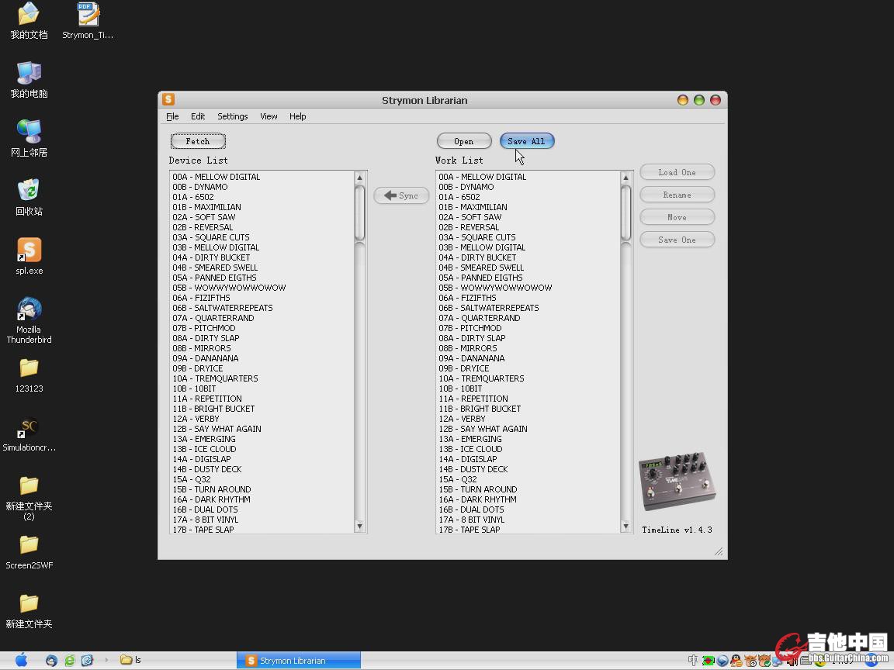Image resolution: width=894 pixels, height=670 pixels.
Task: Select the 回收站 recycle bin icon
Action: [x=29, y=198]
